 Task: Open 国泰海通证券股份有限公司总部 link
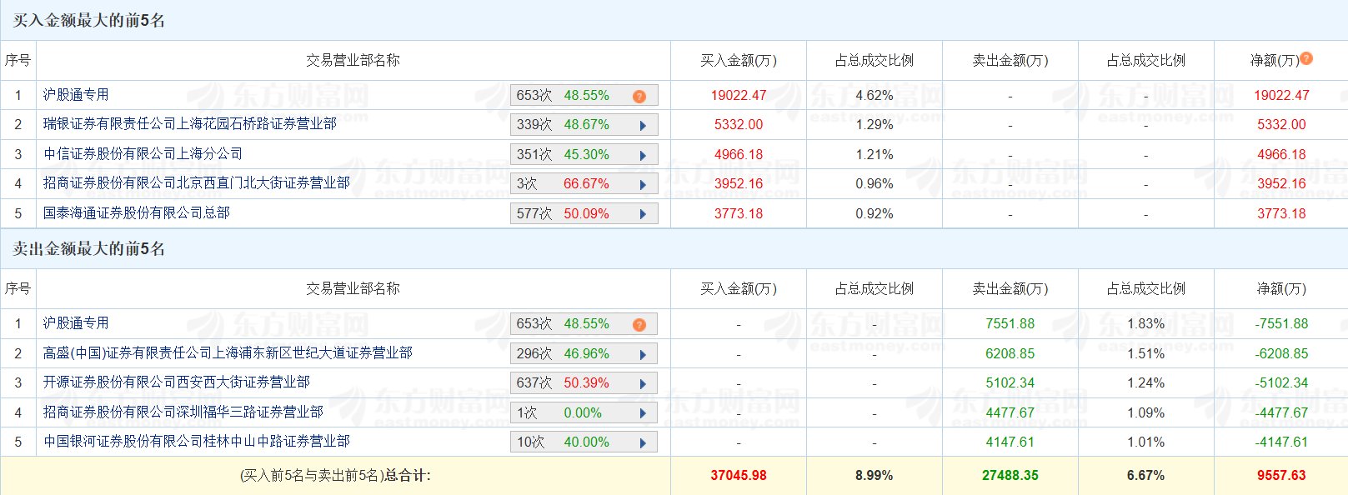click(x=136, y=213)
